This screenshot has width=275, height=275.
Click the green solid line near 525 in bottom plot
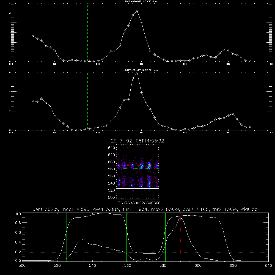click(x=67, y=237)
